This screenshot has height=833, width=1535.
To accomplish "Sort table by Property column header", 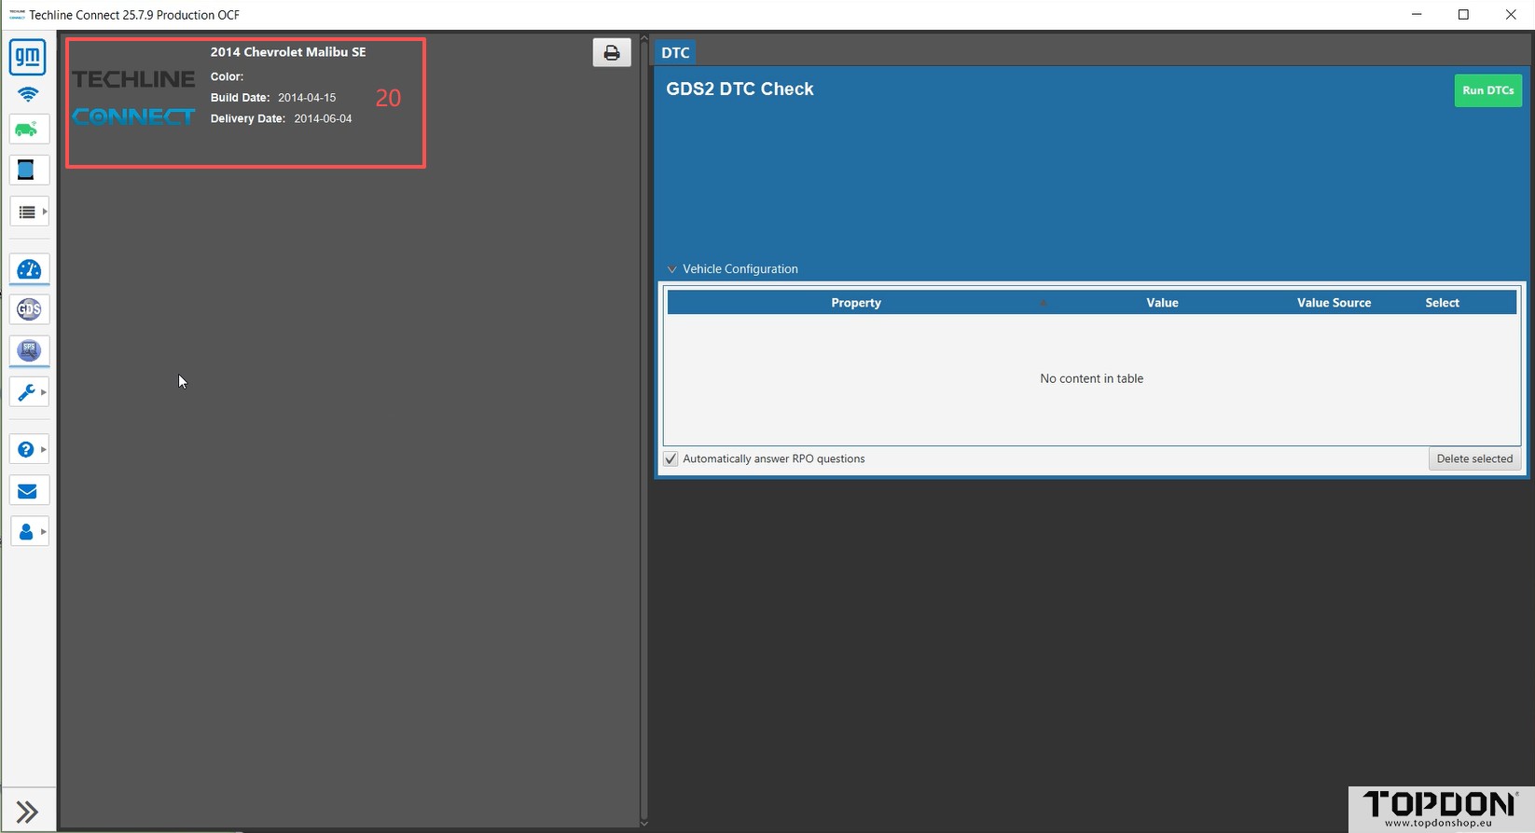I will tap(855, 303).
